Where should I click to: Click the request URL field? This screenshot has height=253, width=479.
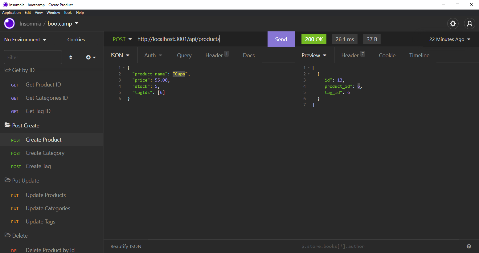coord(201,39)
